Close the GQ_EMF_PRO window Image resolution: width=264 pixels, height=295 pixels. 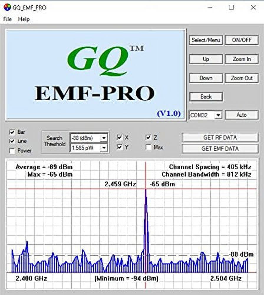pos(253,7)
